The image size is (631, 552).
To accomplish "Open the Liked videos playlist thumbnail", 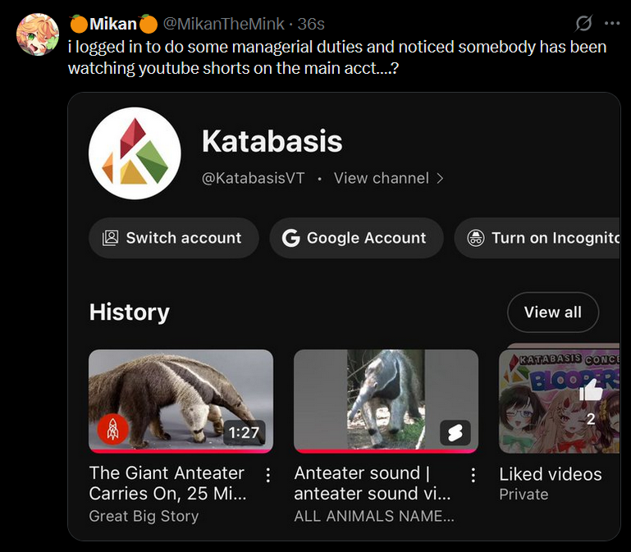I will coord(560,400).
